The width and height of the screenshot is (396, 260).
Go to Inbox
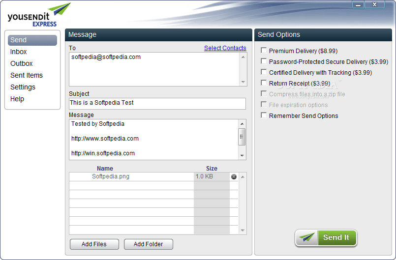18,52
